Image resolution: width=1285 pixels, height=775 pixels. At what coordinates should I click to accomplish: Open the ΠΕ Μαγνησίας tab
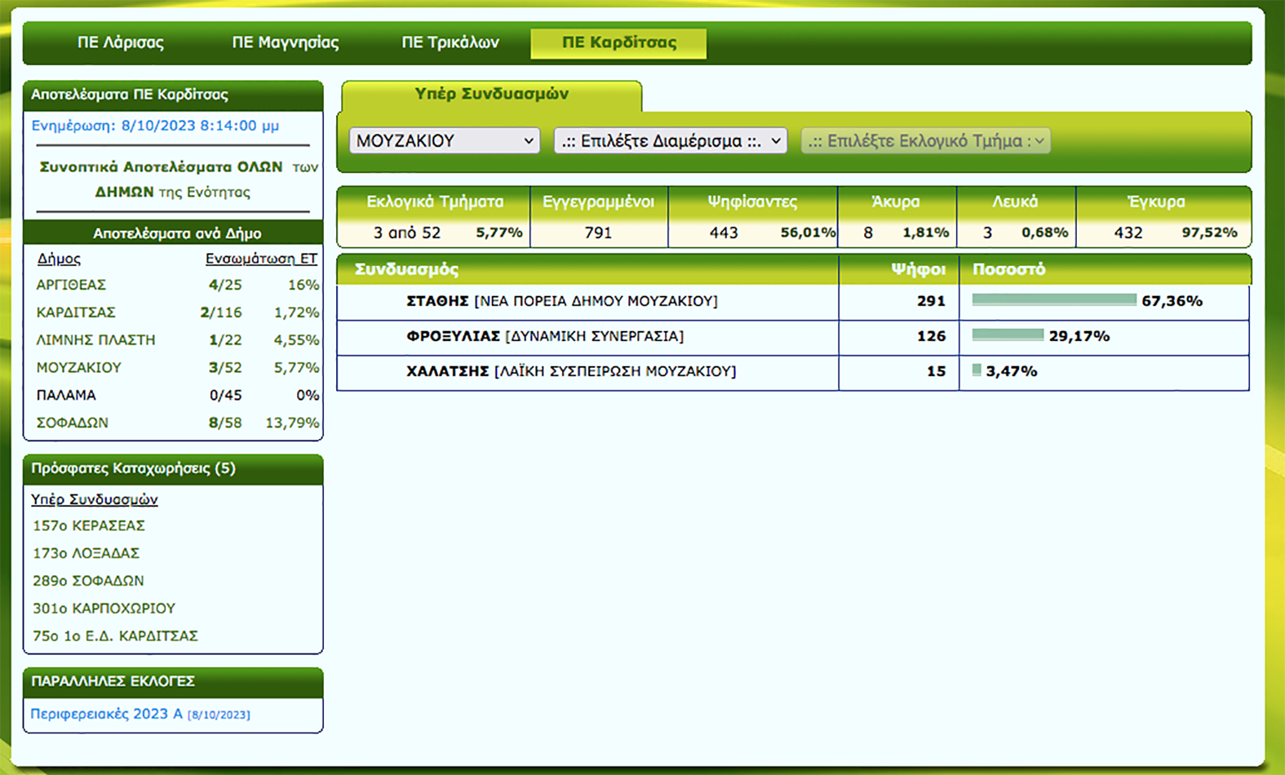[285, 42]
